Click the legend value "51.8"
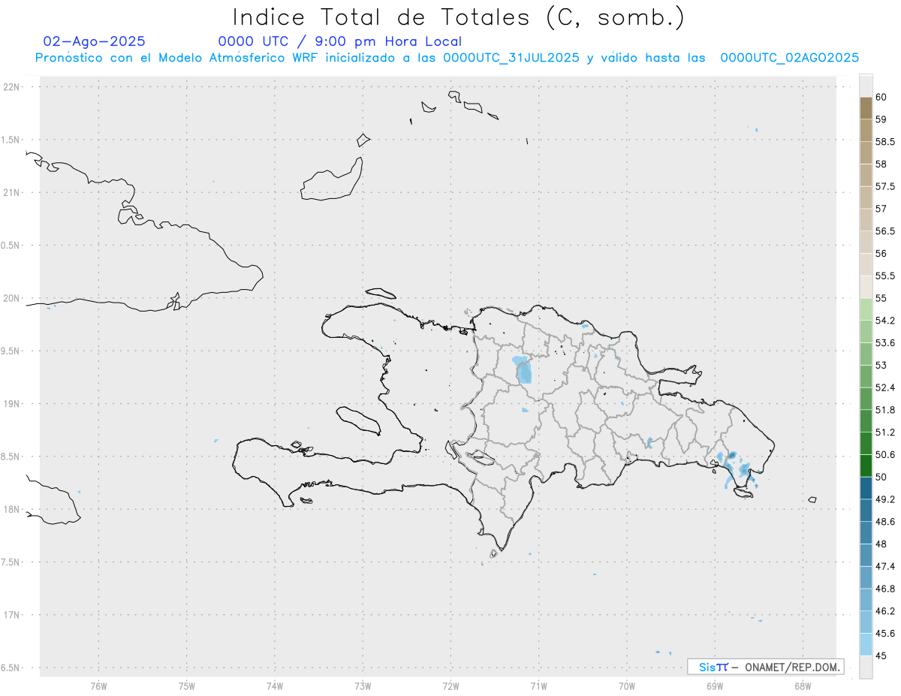The width and height of the screenshot is (901, 696). coord(885,410)
